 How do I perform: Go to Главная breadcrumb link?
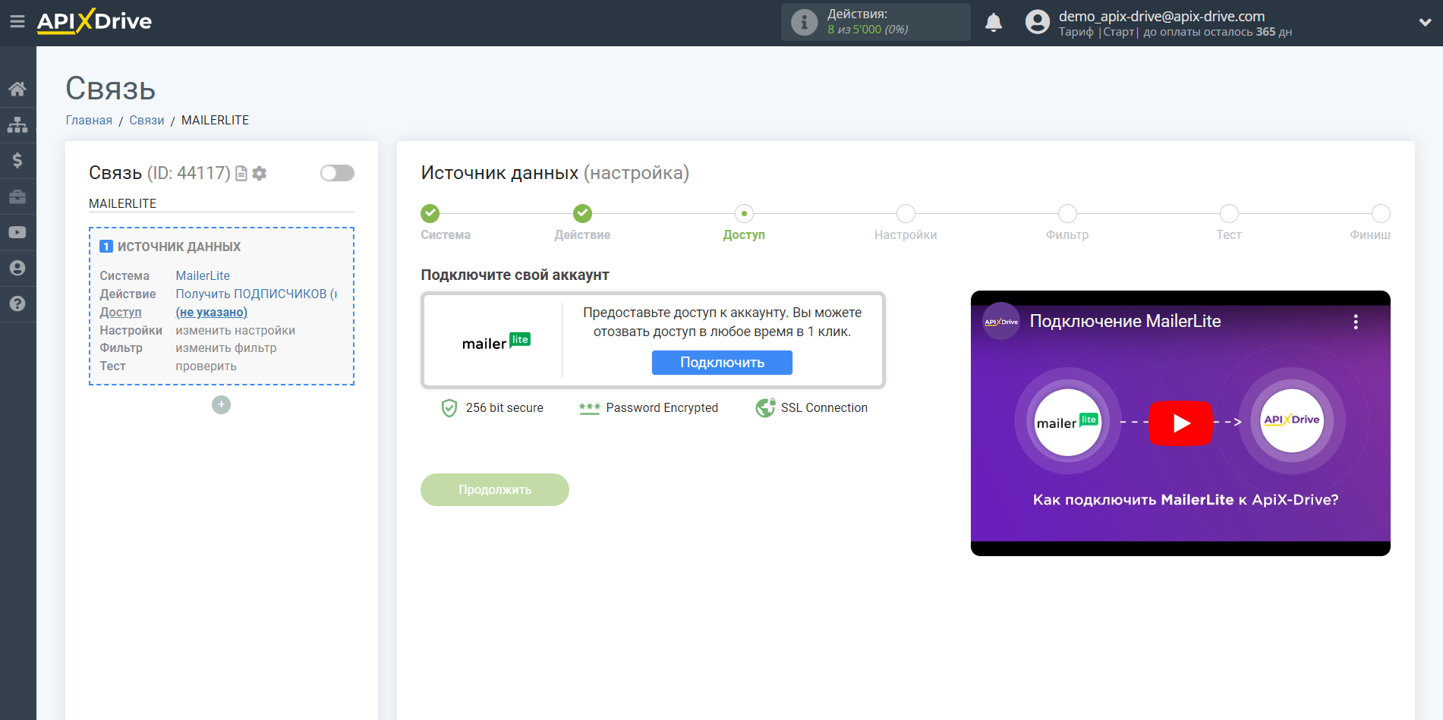[x=89, y=120]
